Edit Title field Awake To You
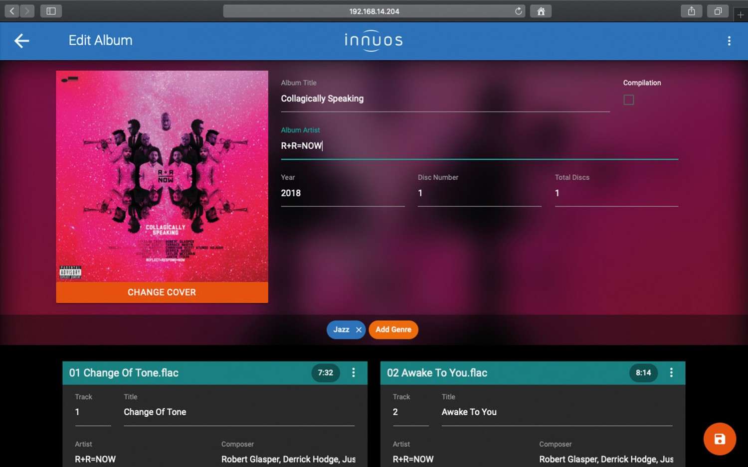Screen dimensions: 748x467 click(557, 412)
